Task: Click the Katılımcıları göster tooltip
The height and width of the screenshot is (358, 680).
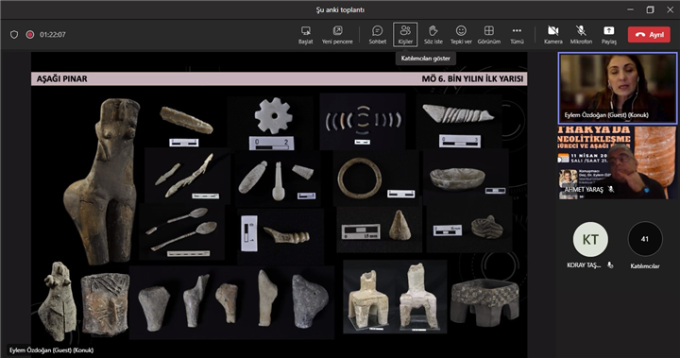Action: pos(425,59)
